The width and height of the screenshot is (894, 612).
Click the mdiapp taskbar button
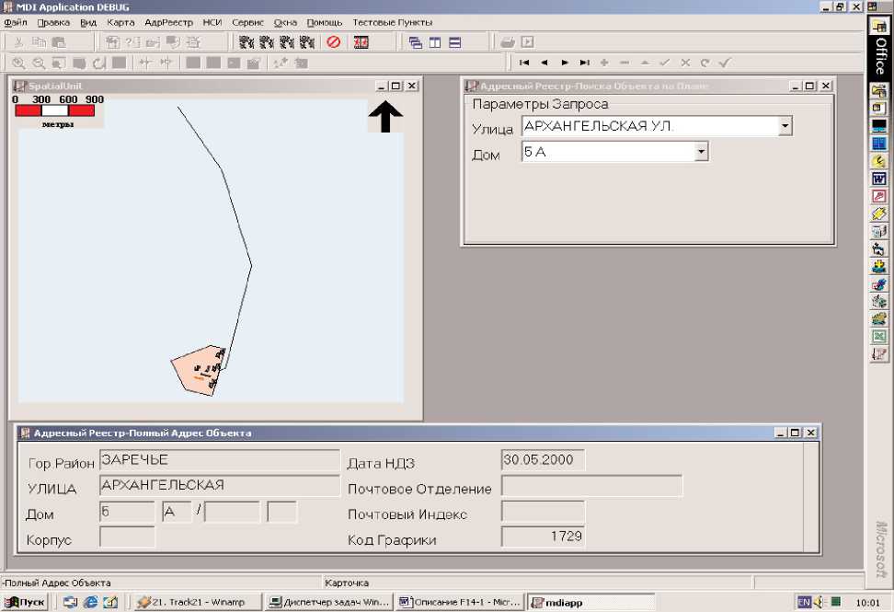coord(590,602)
